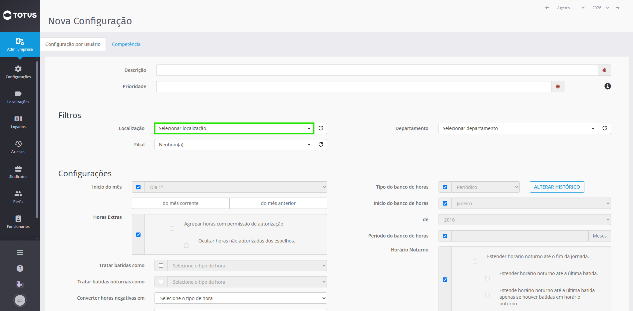Select the Configuração por usuário tab
This screenshot has height=311, width=633.
[73, 44]
